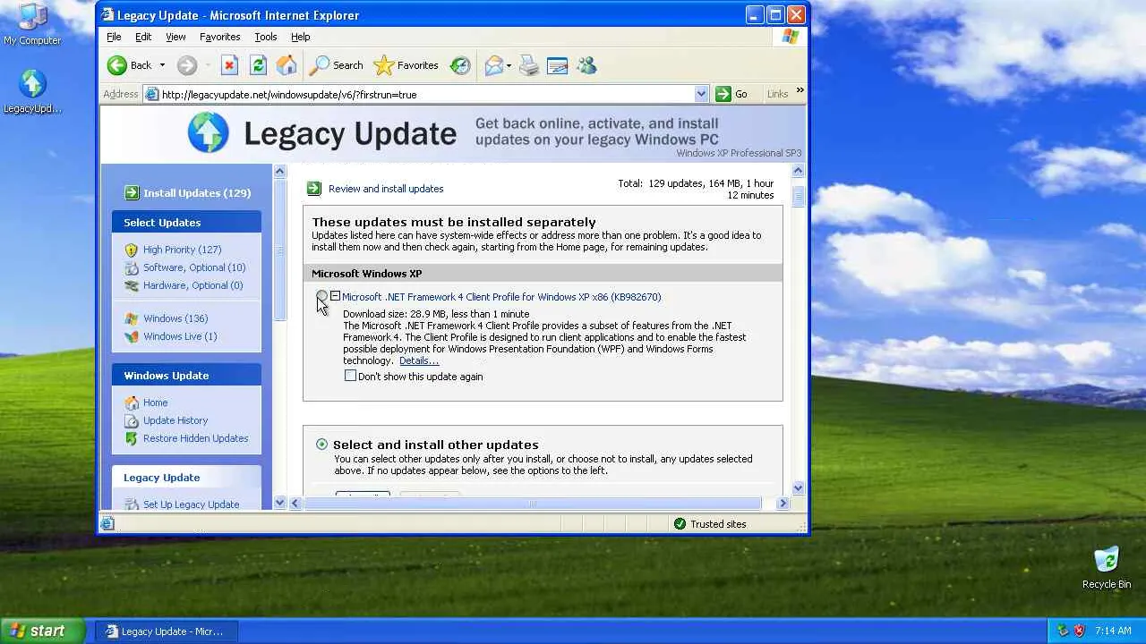Screen dimensions: 1146x644
Task: Click the Windows Live icon in the sidebar
Action: pyautogui.click(x=132, y=336)
